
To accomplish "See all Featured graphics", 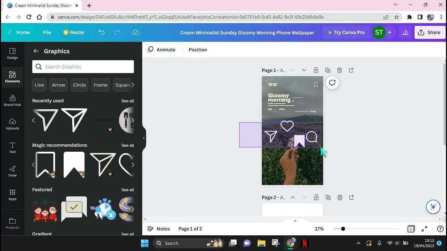I will 127,190.
